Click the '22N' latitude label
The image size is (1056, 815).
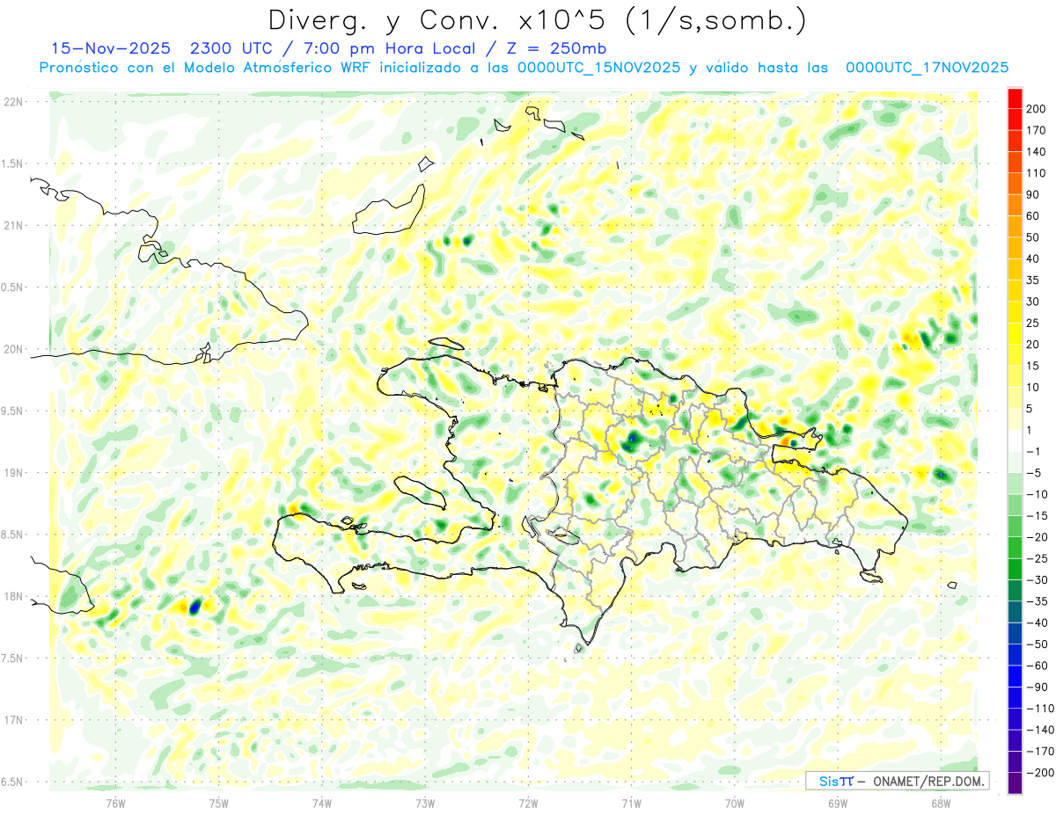pos(14,102)
